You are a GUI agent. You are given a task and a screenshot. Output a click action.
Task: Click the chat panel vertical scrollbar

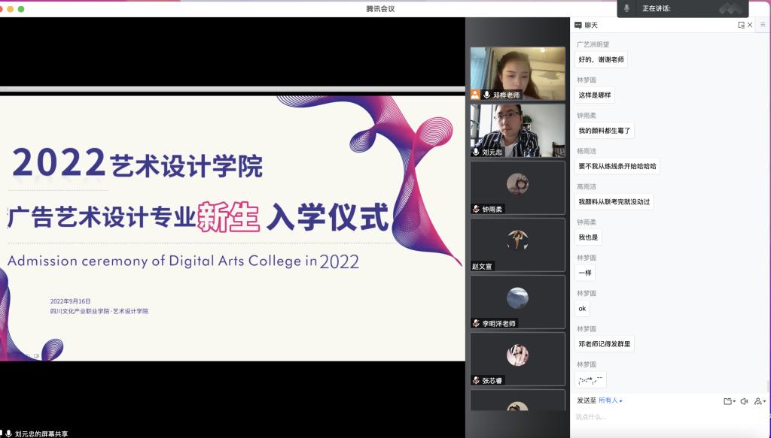[767, 385]
